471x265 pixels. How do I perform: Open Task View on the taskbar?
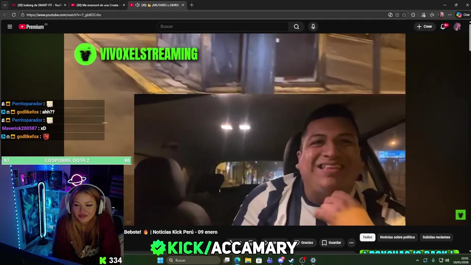coord(227,260)
